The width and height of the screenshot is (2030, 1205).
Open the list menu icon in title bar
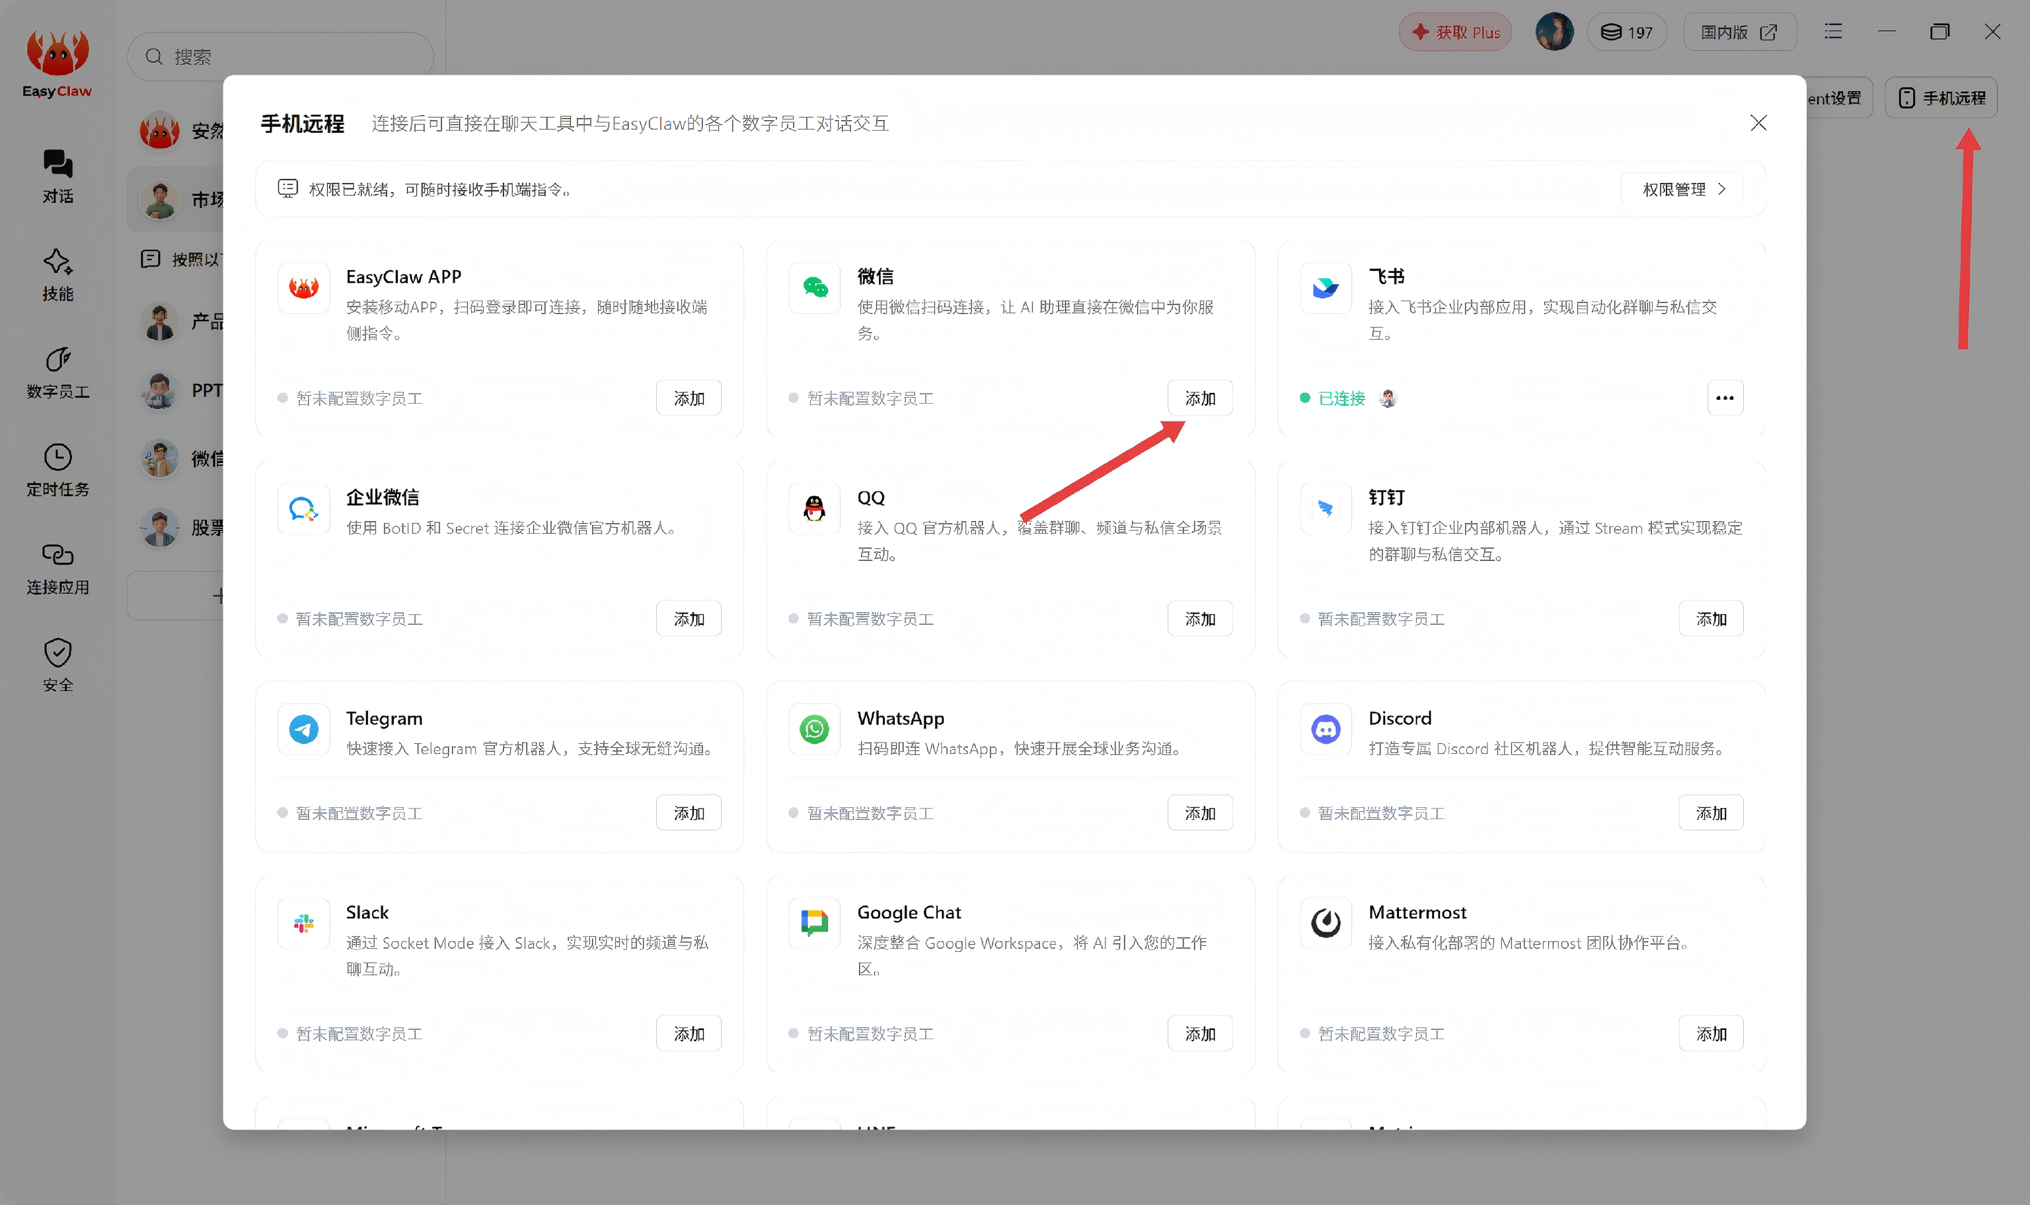(x=1832, y=32)
